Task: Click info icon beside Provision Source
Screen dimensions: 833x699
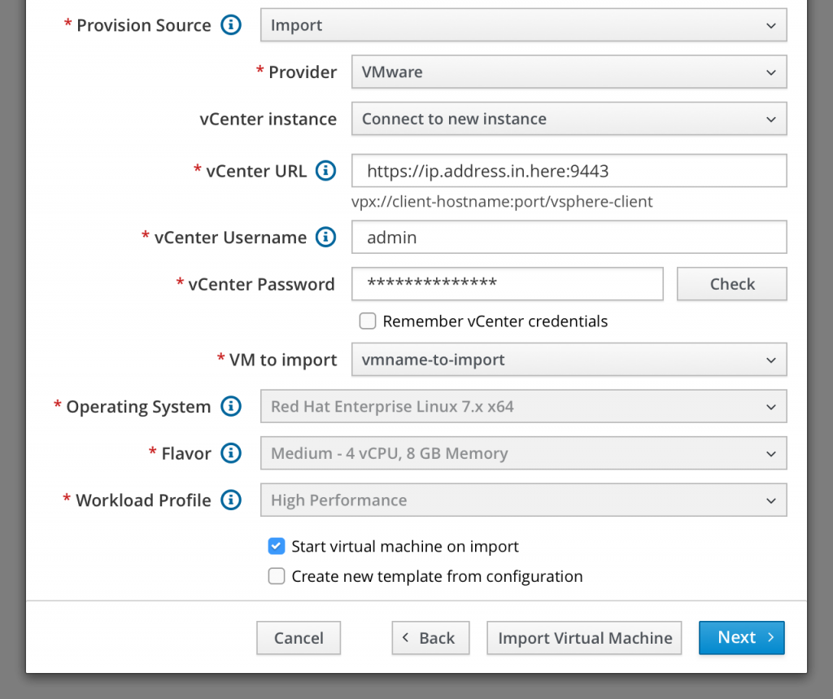Action: pos(232,25)
